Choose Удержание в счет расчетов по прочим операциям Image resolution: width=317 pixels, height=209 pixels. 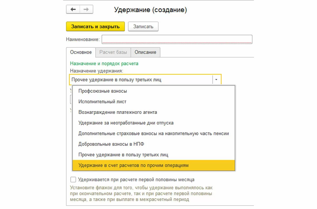[134, 165]
